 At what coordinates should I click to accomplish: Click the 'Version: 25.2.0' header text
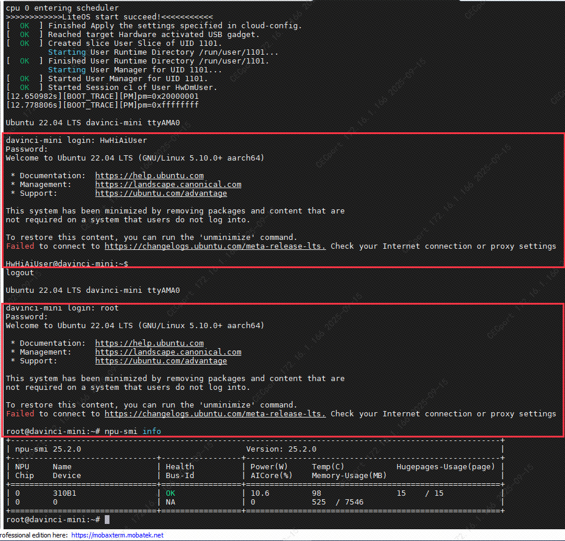point(281,449)
